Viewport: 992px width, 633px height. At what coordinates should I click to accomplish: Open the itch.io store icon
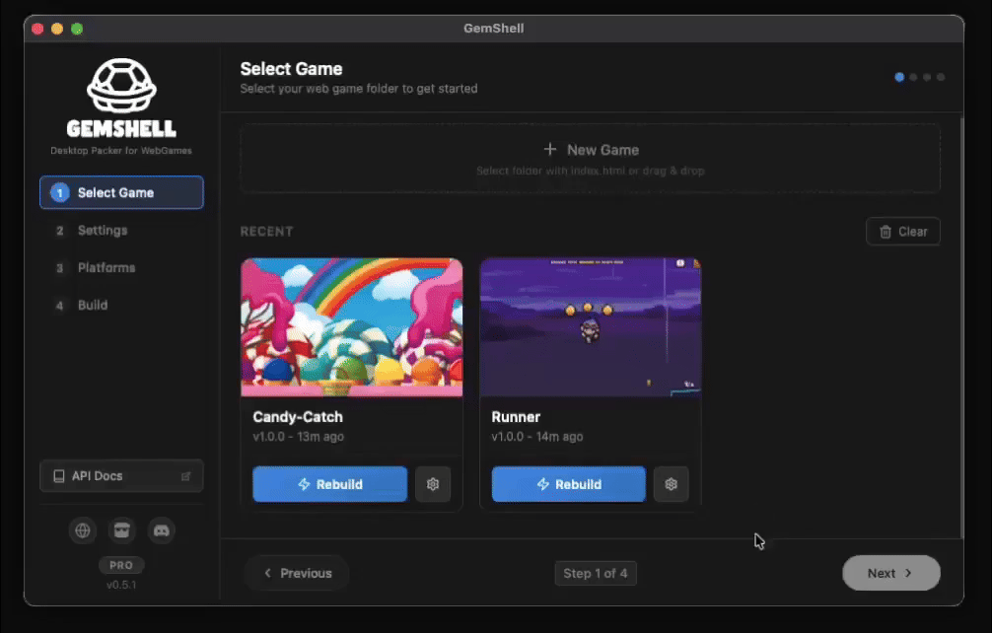[x=121, y=530]
